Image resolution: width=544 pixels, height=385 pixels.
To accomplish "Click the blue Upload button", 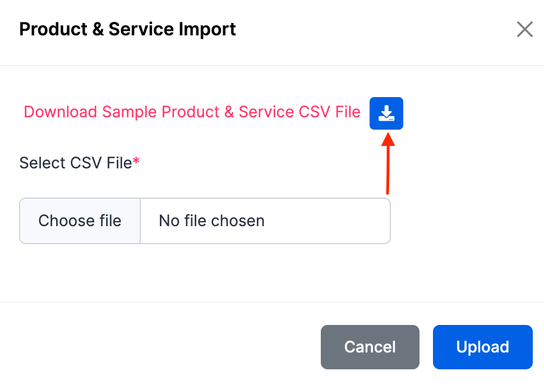I will (x=482, y=347).
